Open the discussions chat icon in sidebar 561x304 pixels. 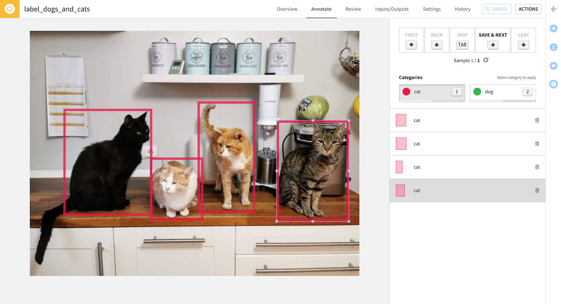(554, 65)
